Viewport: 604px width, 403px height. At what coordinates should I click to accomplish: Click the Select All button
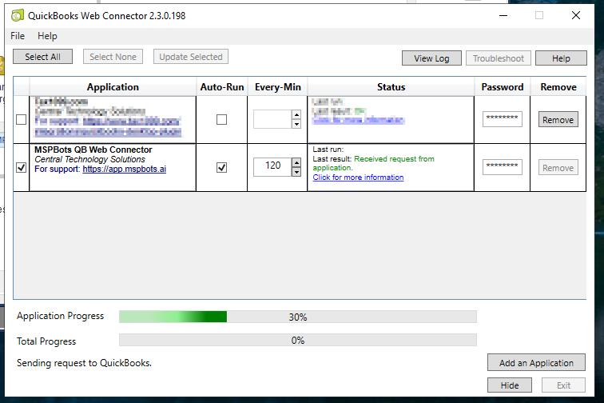coord(42,57)
